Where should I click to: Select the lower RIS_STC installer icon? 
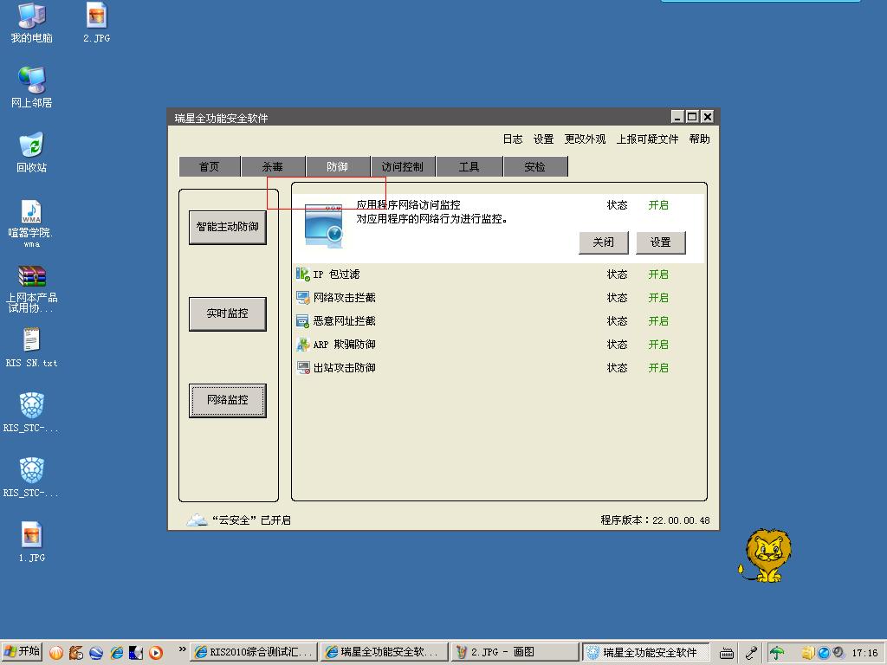coord(32,470)
